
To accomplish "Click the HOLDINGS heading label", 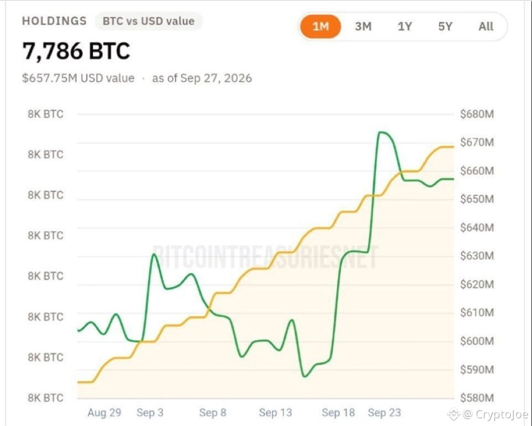I will coord(54,21).
